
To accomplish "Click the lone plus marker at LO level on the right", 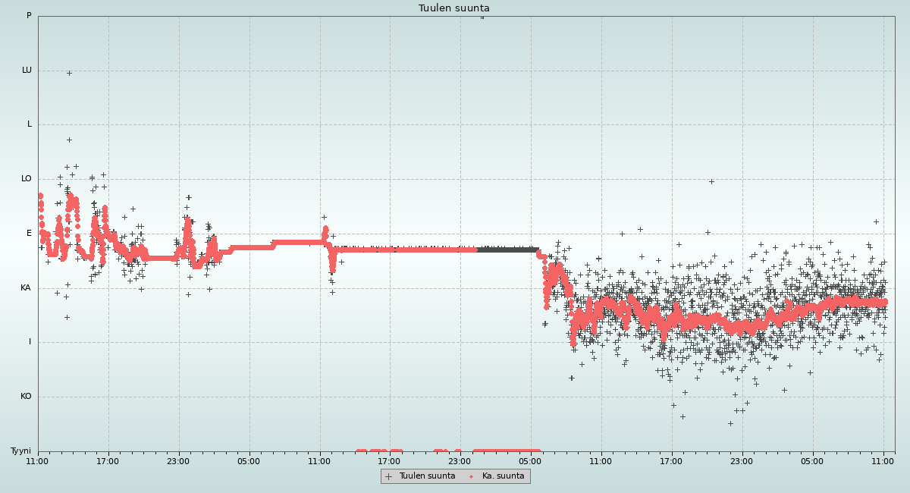I will click(711, 181).
